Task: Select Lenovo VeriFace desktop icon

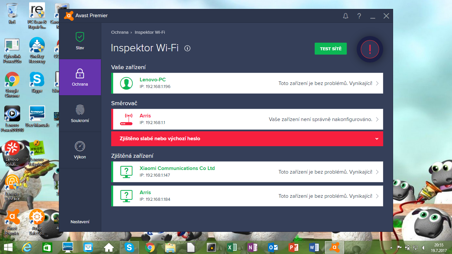Action: click(x=12, y=188)
